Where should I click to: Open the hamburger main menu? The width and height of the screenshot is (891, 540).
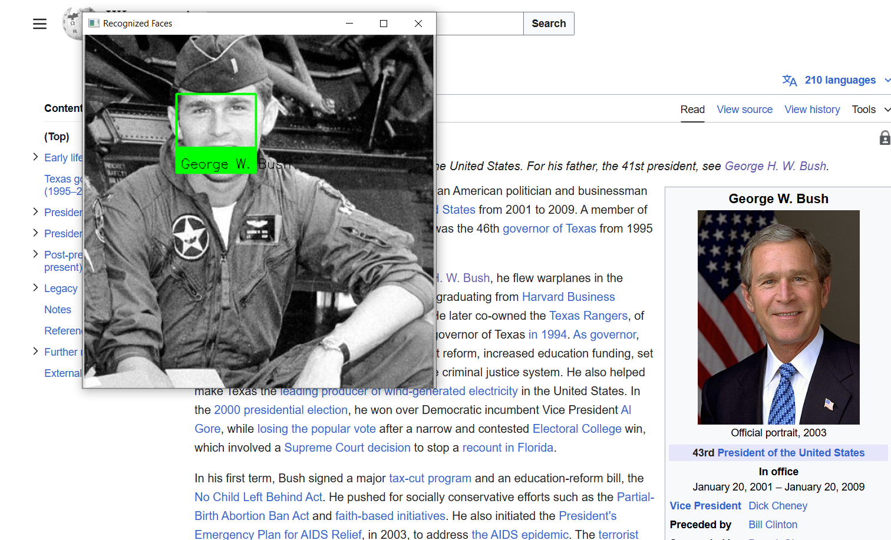[39, 24]
